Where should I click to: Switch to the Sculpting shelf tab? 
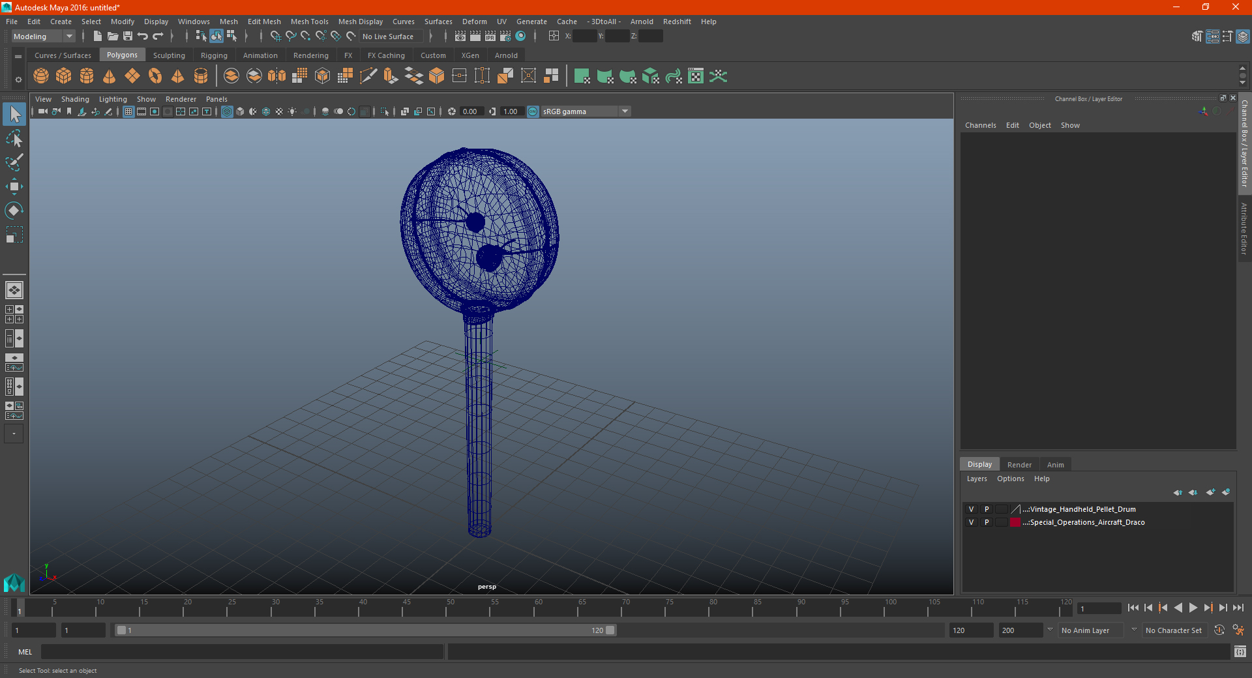click(169, 55)
